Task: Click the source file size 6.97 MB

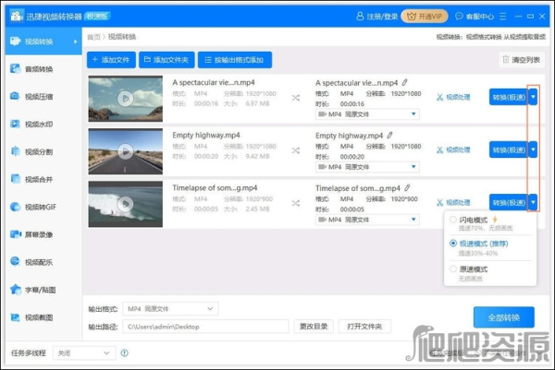Action: 257,103
